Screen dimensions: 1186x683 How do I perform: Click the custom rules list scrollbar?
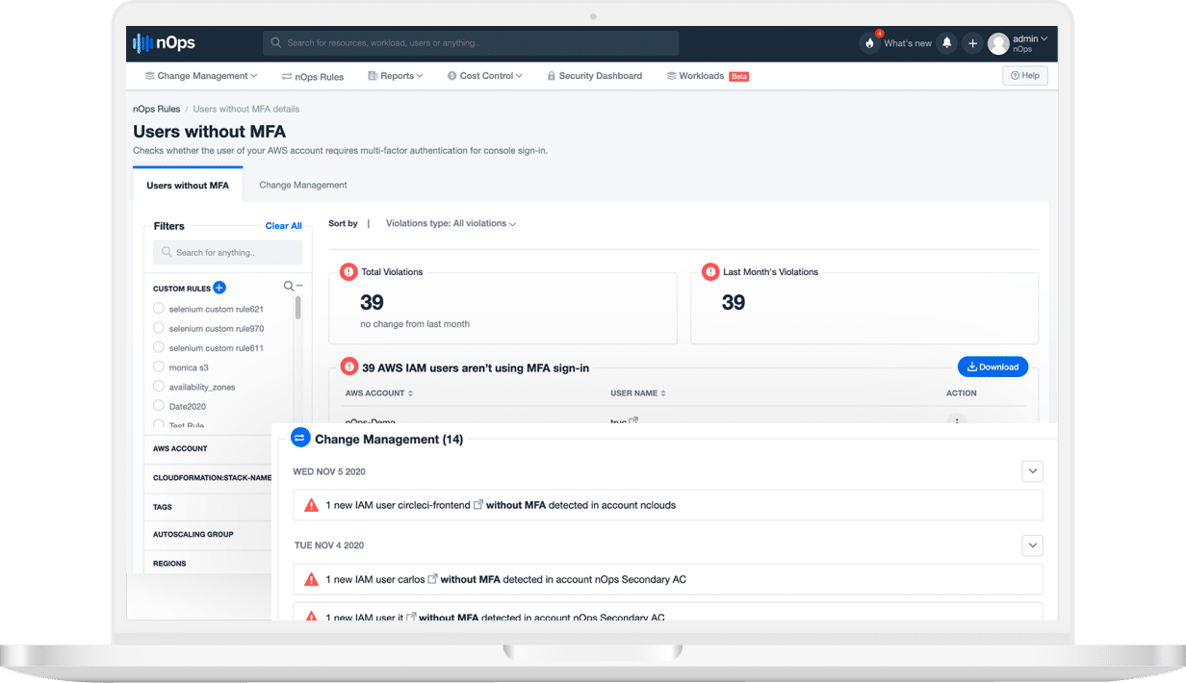[297, 308]
